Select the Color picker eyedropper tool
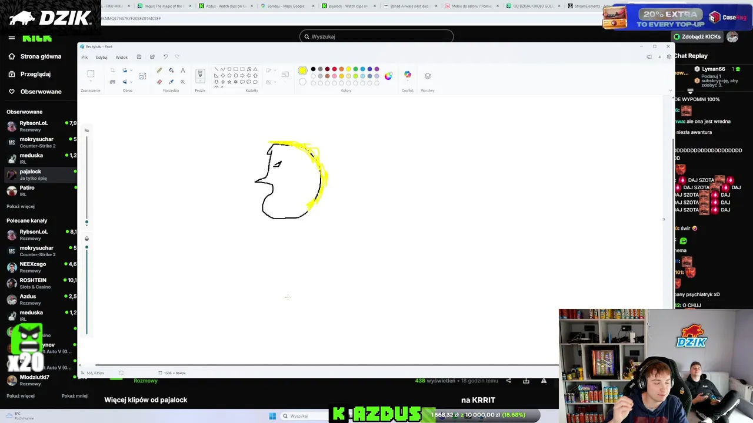This screenshot has height=423, width=753. click(171, 82)
